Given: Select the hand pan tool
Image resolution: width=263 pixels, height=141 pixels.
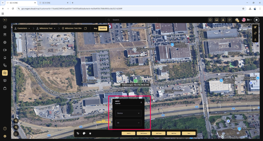Looking at the screenshot, I should (x=90, y=133).
